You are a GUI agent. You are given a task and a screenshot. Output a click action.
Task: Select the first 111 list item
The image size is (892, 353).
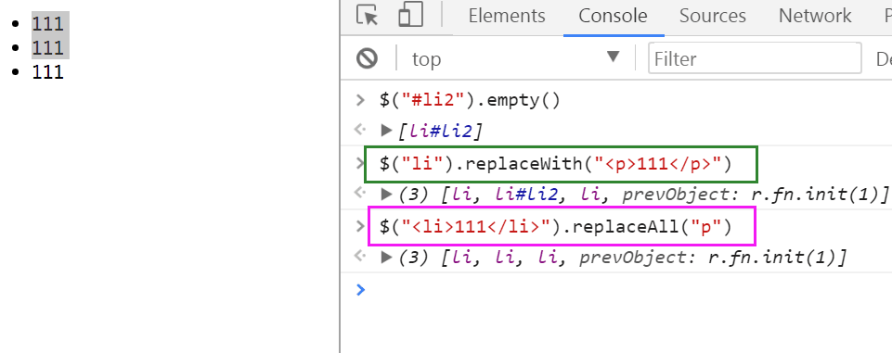point(47,23)
